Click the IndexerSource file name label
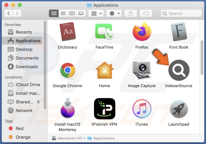 [x=179, y=86]
